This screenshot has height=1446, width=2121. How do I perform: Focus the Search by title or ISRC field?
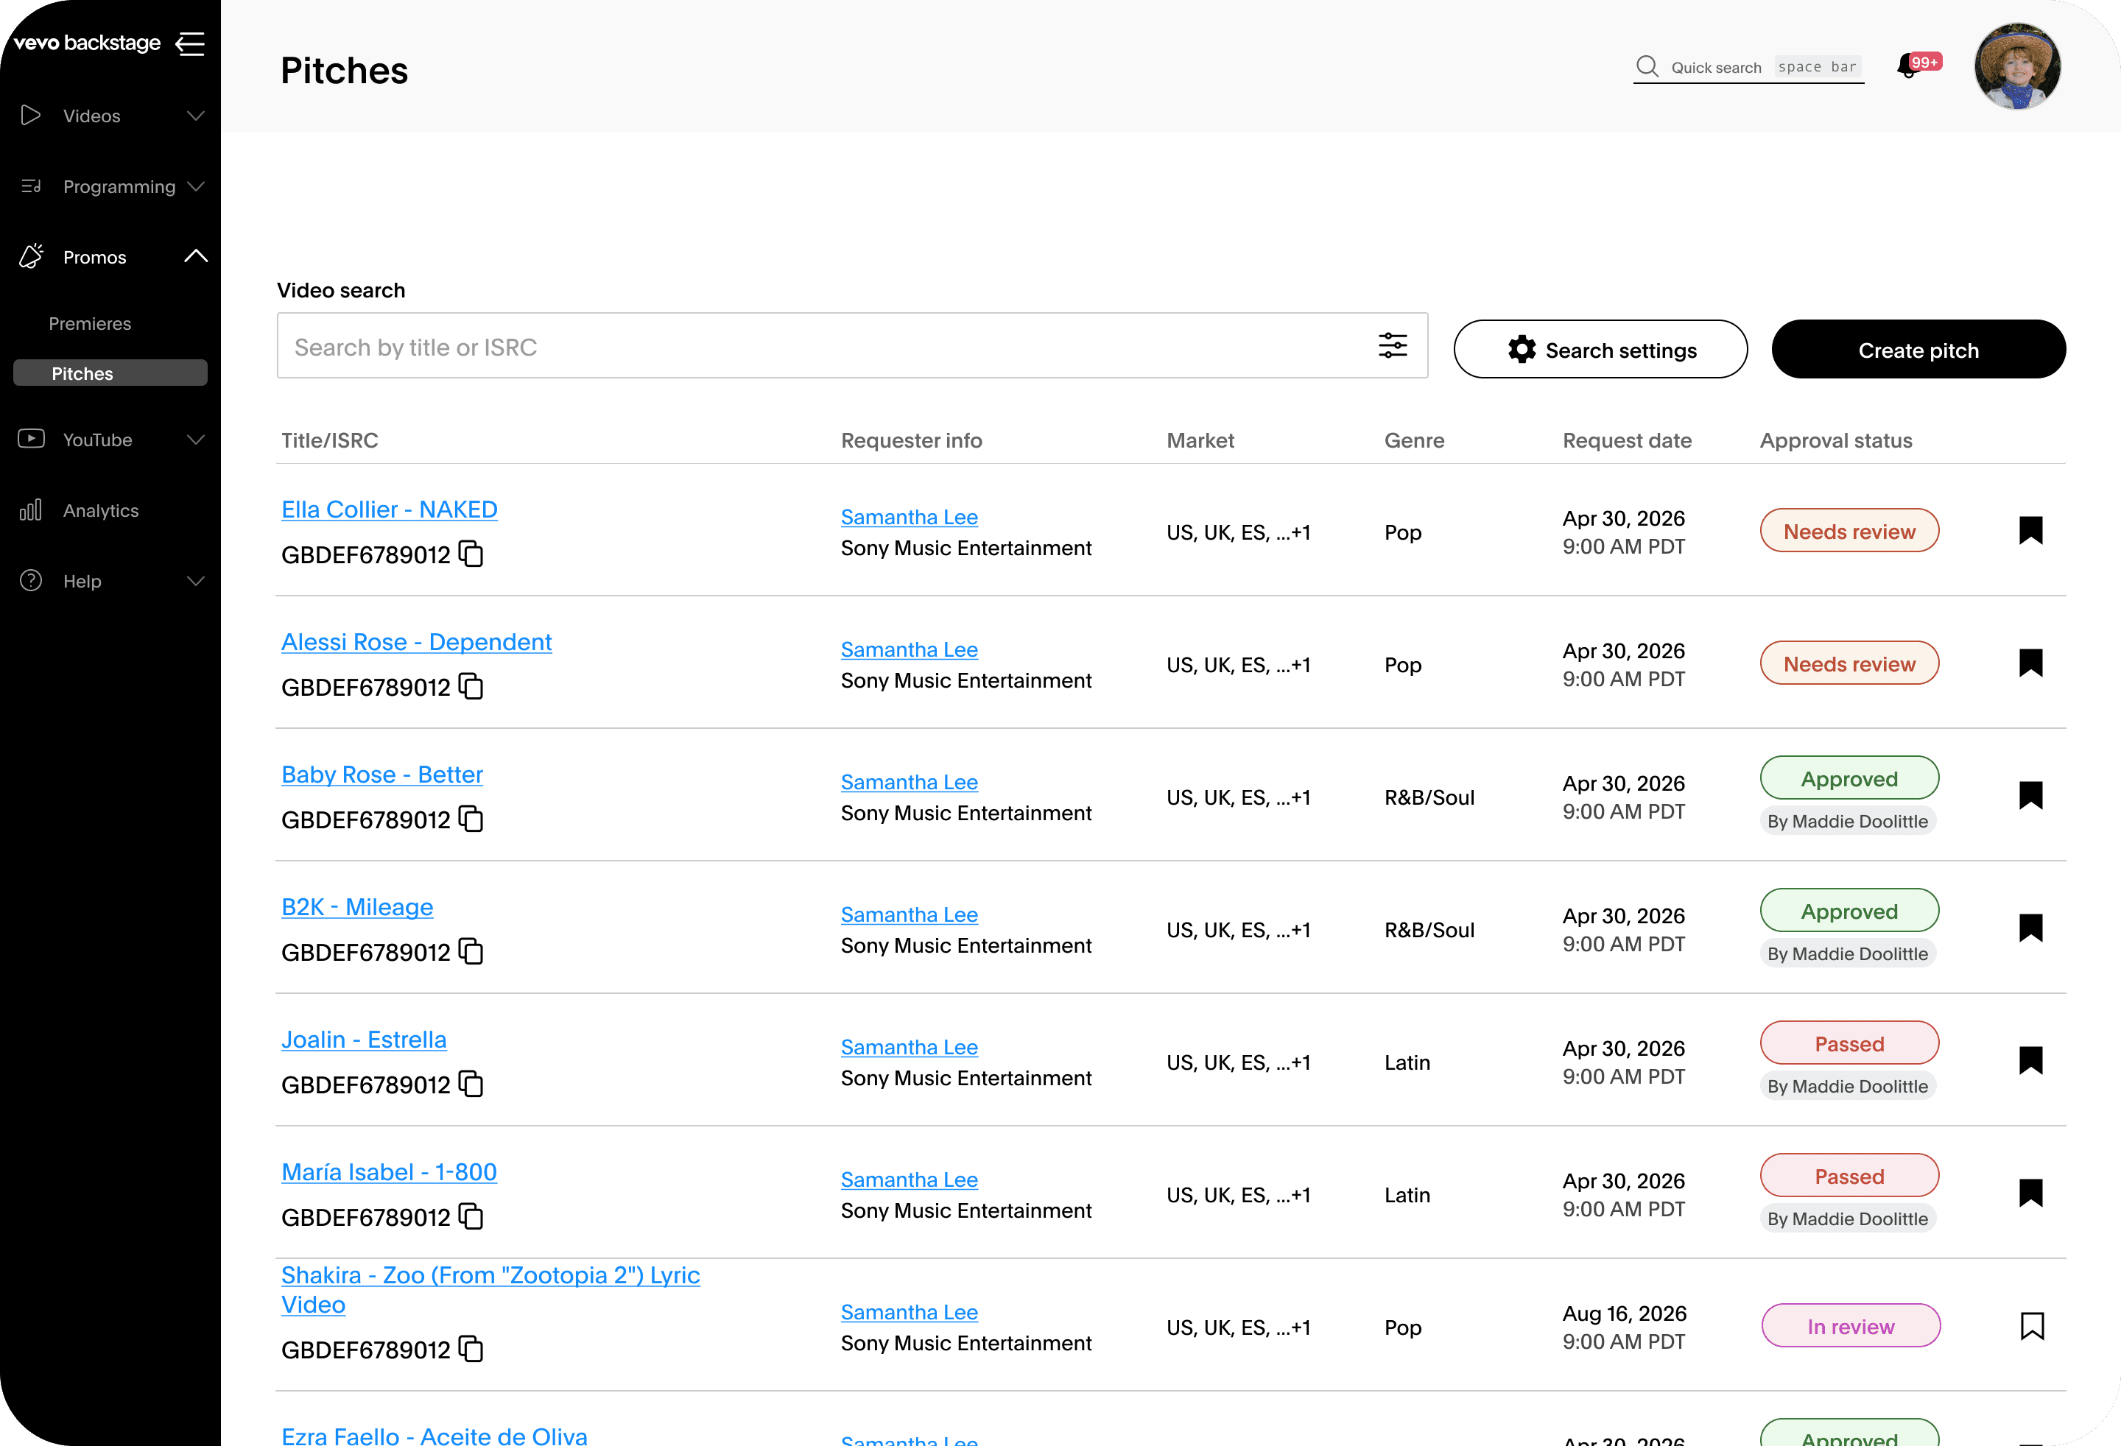coord(851,346)
